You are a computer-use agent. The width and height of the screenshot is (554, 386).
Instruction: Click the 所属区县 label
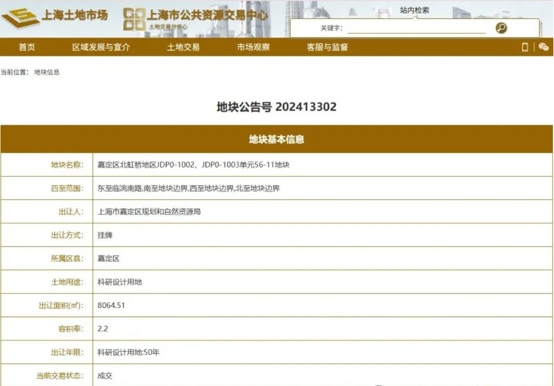(x=67, y=258)
